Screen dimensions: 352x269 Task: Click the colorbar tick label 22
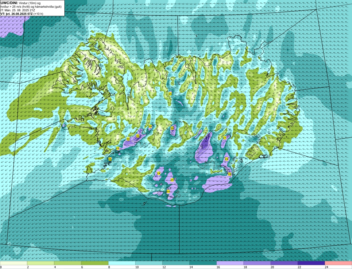pos(300,267)
